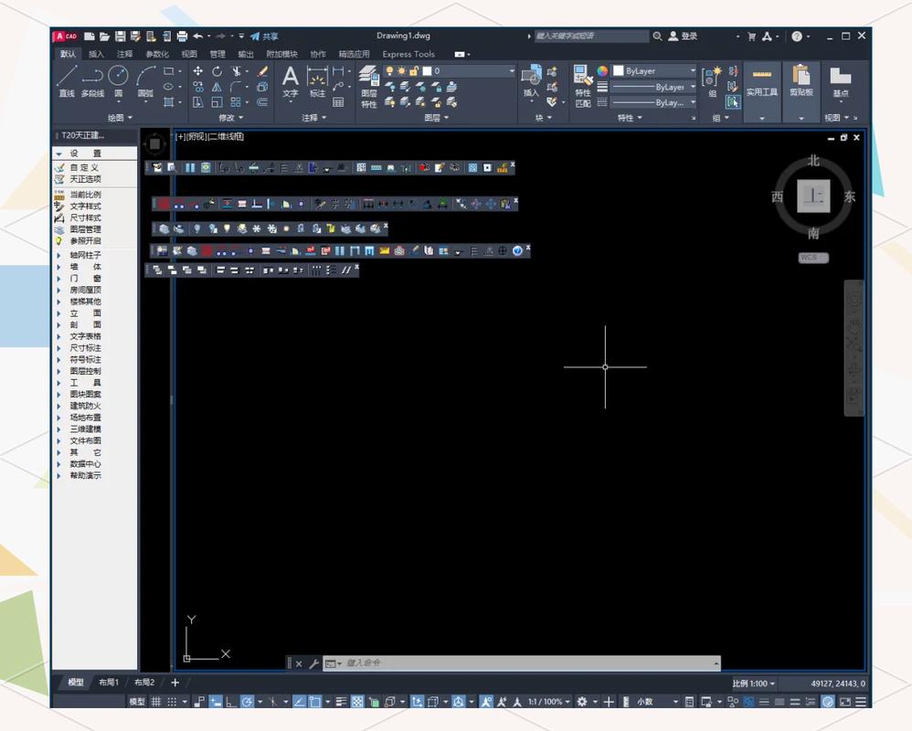Open the 比例 1:100 scale dropdown
The image size is (912, 731).
click(x=754, y=683)
